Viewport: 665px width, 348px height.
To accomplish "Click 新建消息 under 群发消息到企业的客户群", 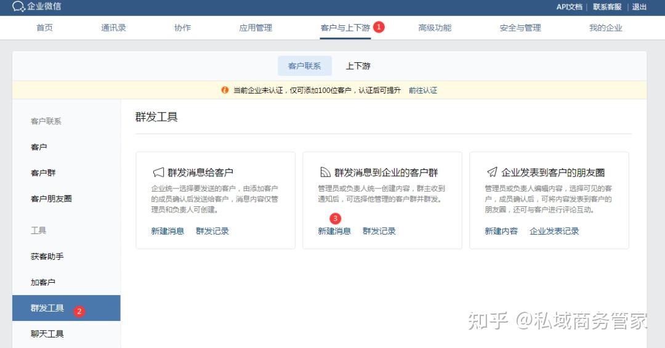I will point(334,231).
